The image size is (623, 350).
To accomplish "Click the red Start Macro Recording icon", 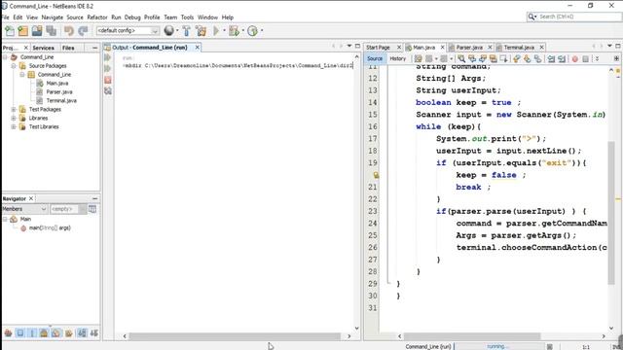I will (575, 58).
